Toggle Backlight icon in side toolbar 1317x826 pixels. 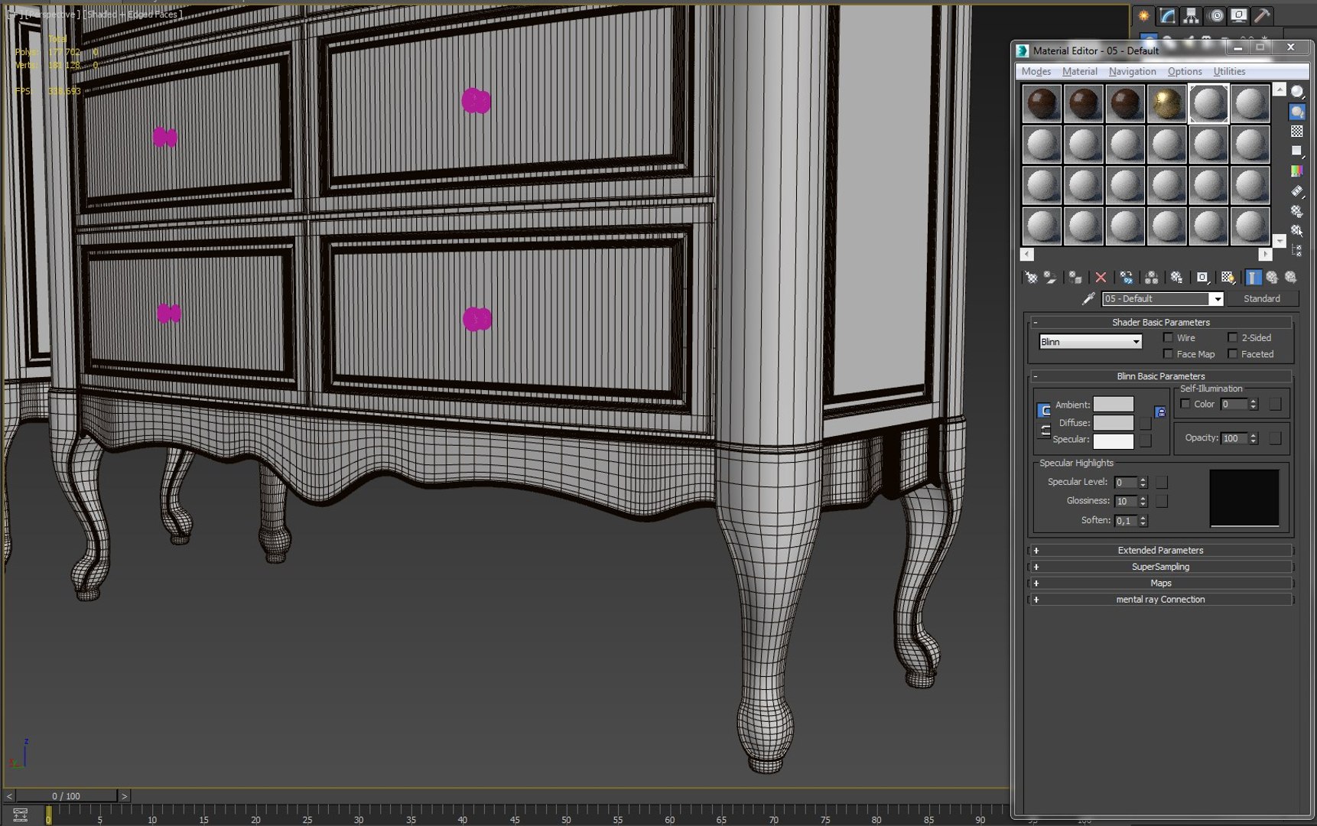[1297, 112]
